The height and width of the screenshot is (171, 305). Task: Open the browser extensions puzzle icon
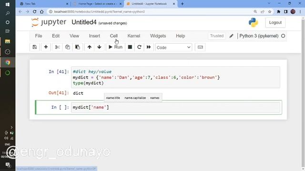(x=278, y=11)
